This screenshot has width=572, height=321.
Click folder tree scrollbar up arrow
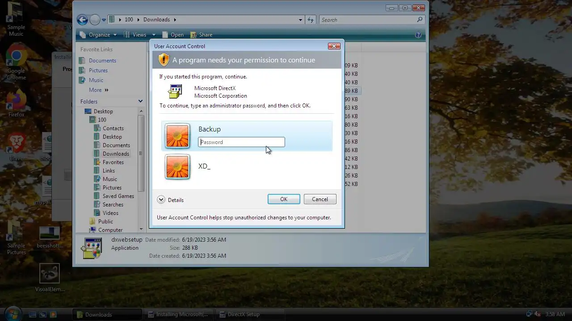pos(141,111)
